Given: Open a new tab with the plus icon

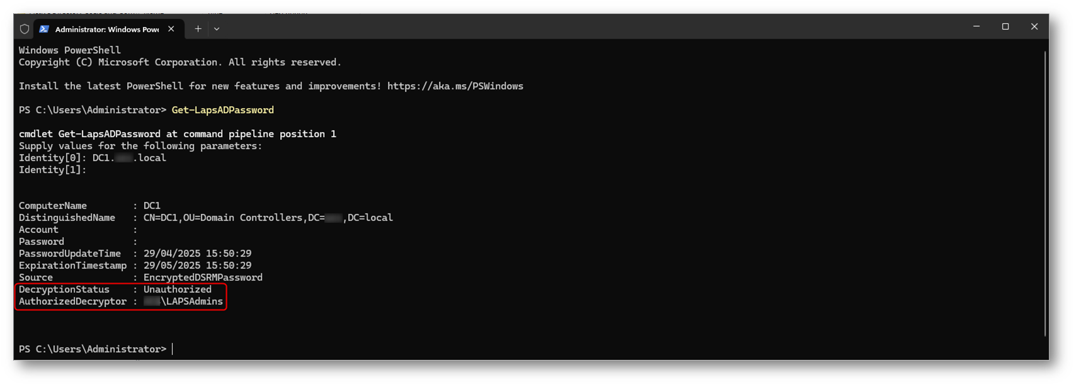Looking at the screenshot, I should tap(198, 29).
